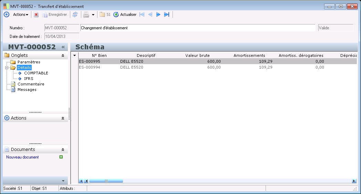Click the Paramètres folder icon

pos(13,62)
